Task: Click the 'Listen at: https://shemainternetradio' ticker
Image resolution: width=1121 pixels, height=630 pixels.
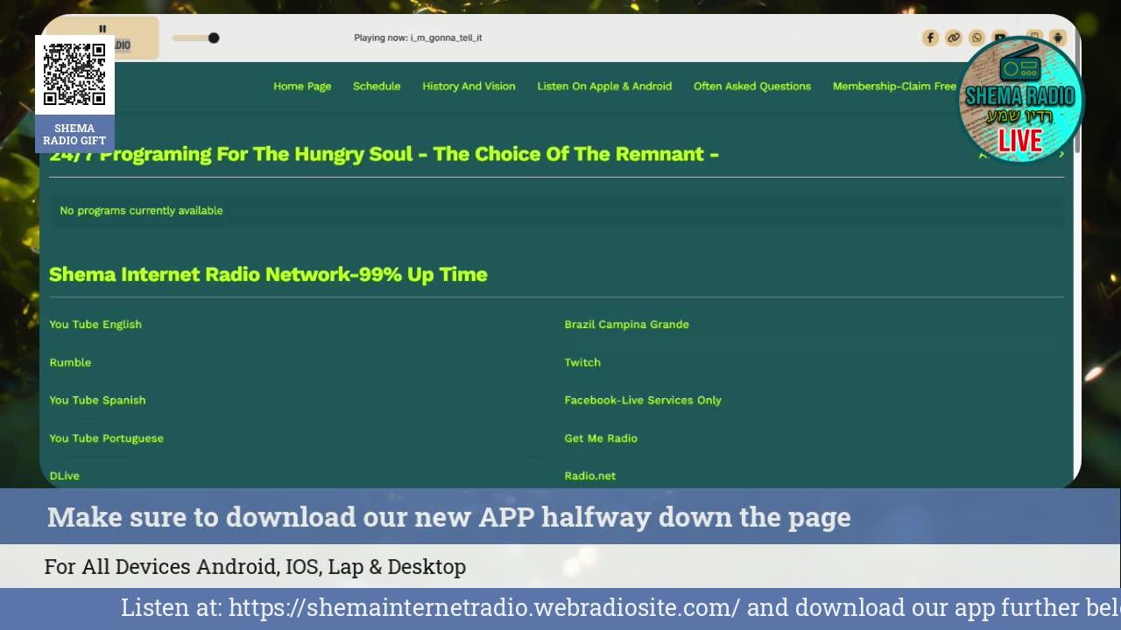Action: 620,607
